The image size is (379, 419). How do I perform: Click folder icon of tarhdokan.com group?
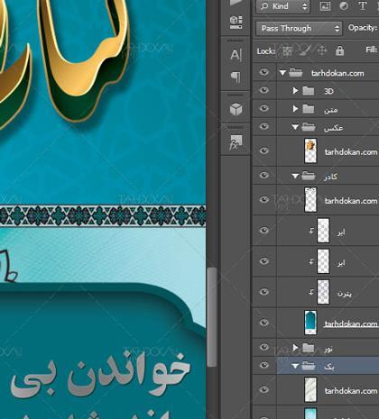[296, 72]
